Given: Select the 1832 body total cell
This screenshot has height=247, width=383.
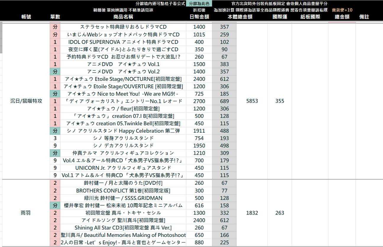Looking at the screenshot, I should coord(252,213).
